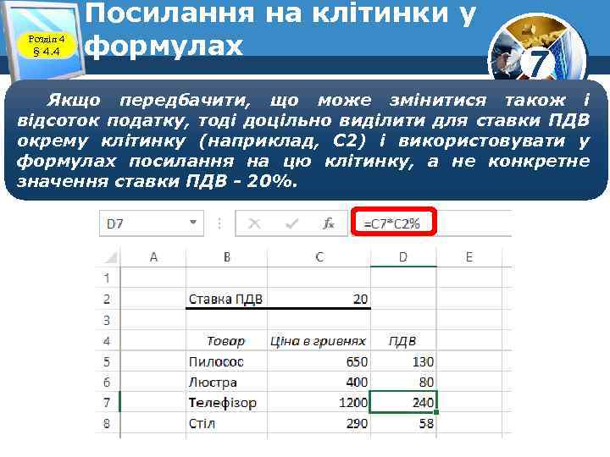Click cell with text Ставка ПДВ
Viewport: 610px width, 457px height.
227,299
